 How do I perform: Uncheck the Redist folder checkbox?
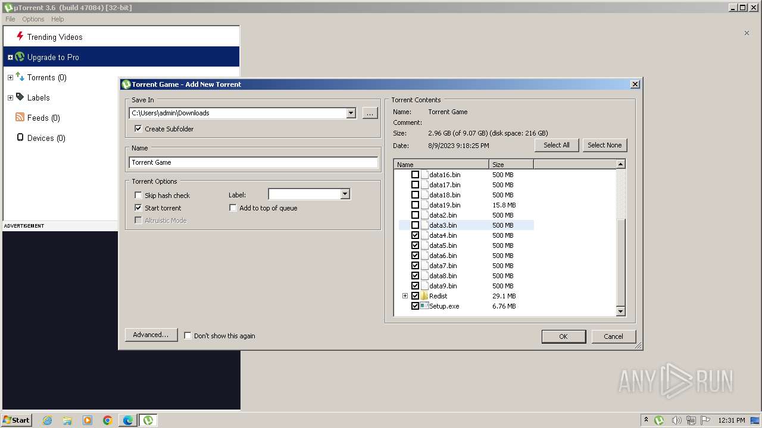pos(416,296)
